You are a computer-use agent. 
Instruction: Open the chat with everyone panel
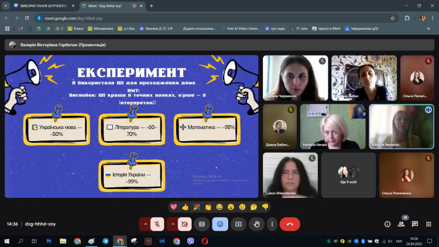(x=415, y=224)
